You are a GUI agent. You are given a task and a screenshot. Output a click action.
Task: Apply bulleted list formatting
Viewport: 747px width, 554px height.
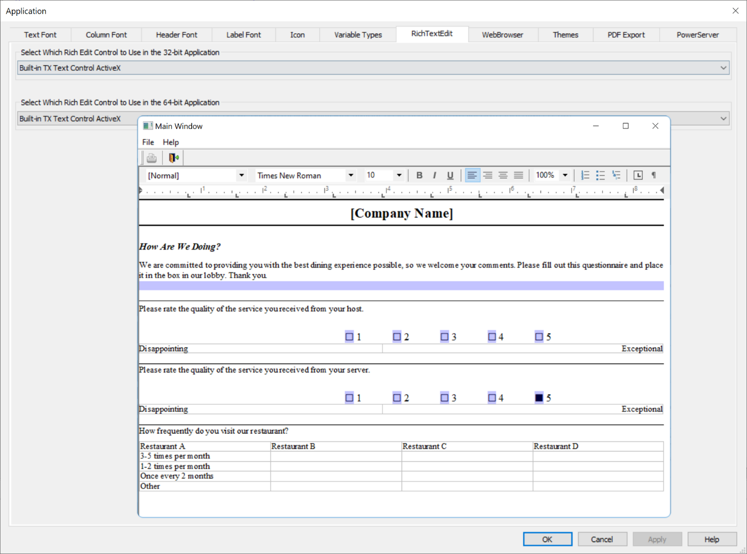[600, 175]
